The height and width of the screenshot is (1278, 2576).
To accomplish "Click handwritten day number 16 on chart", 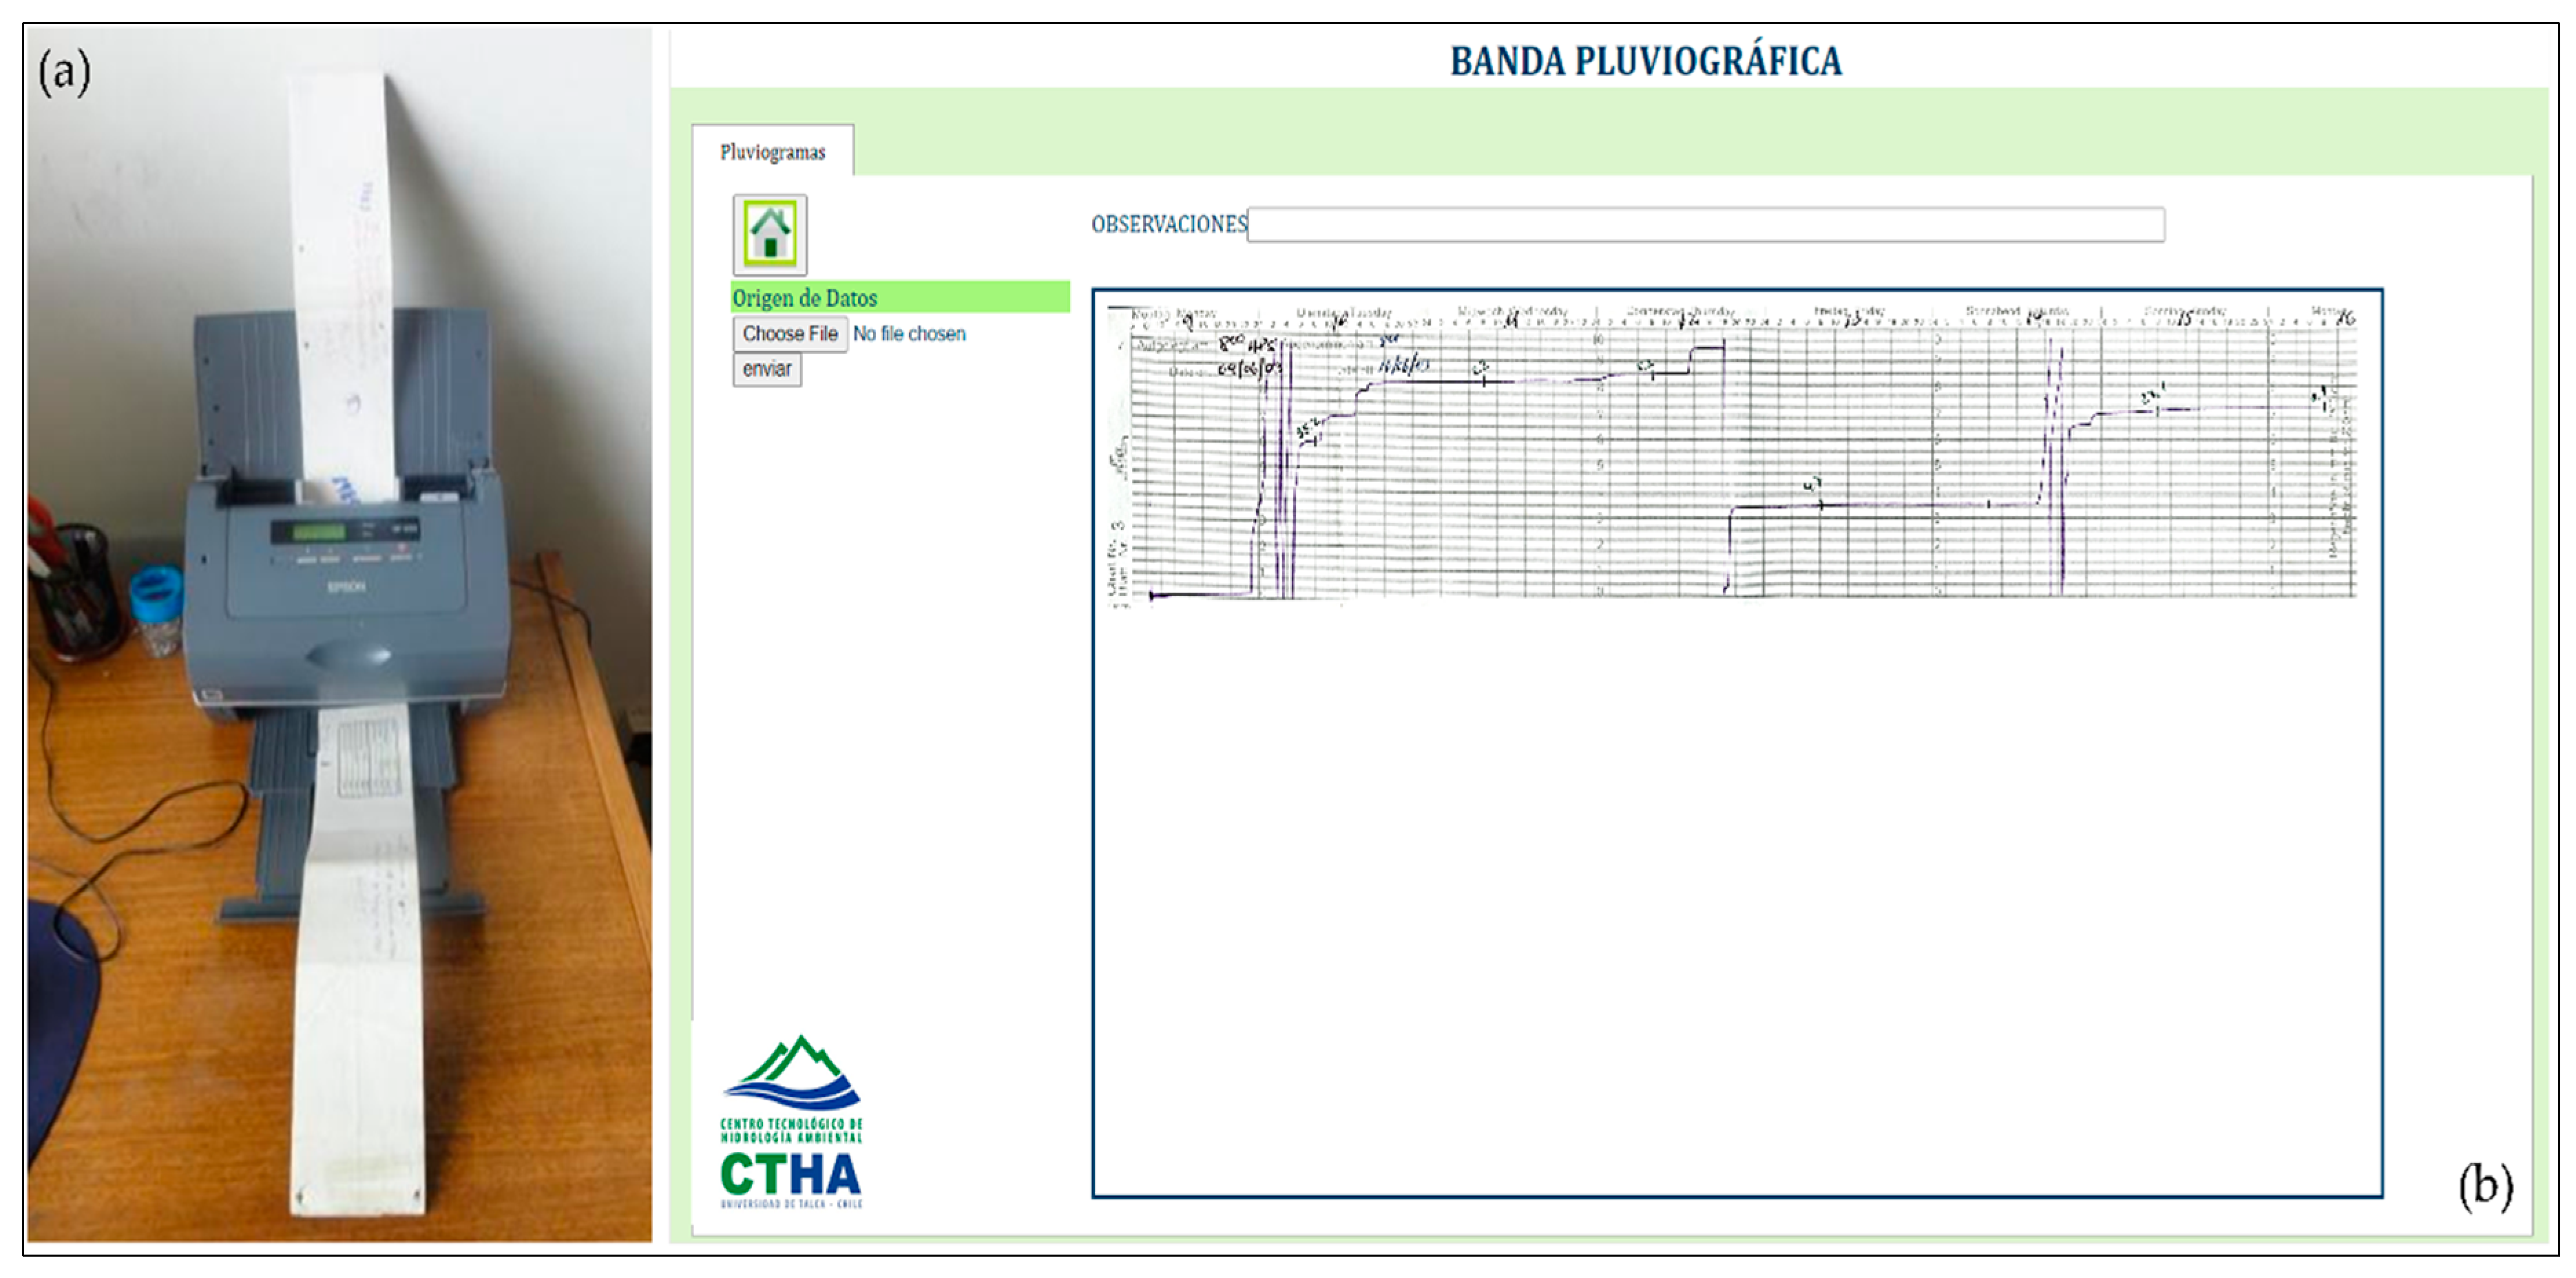I will pos(2345,318).
